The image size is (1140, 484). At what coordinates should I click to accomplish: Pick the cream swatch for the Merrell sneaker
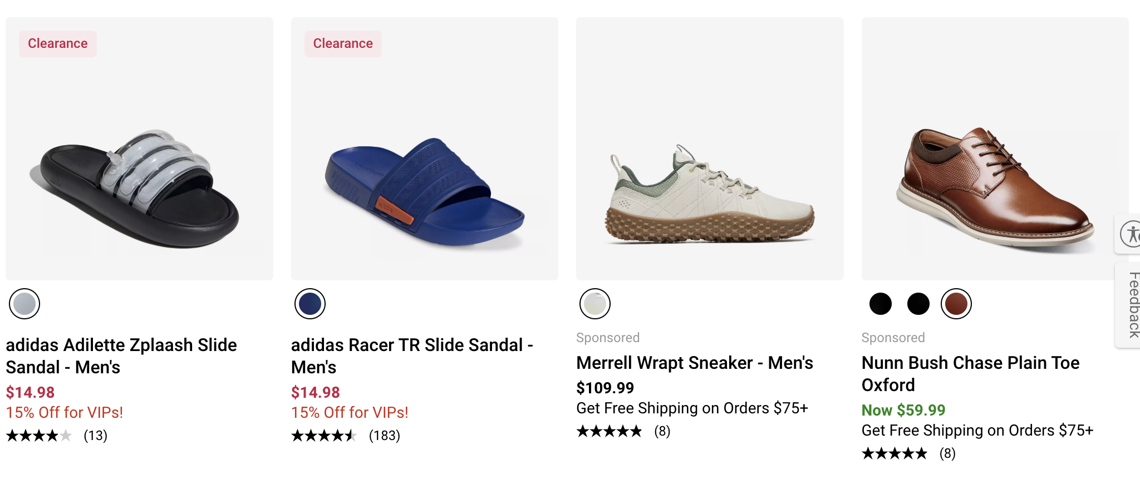[x=596, y=304]
